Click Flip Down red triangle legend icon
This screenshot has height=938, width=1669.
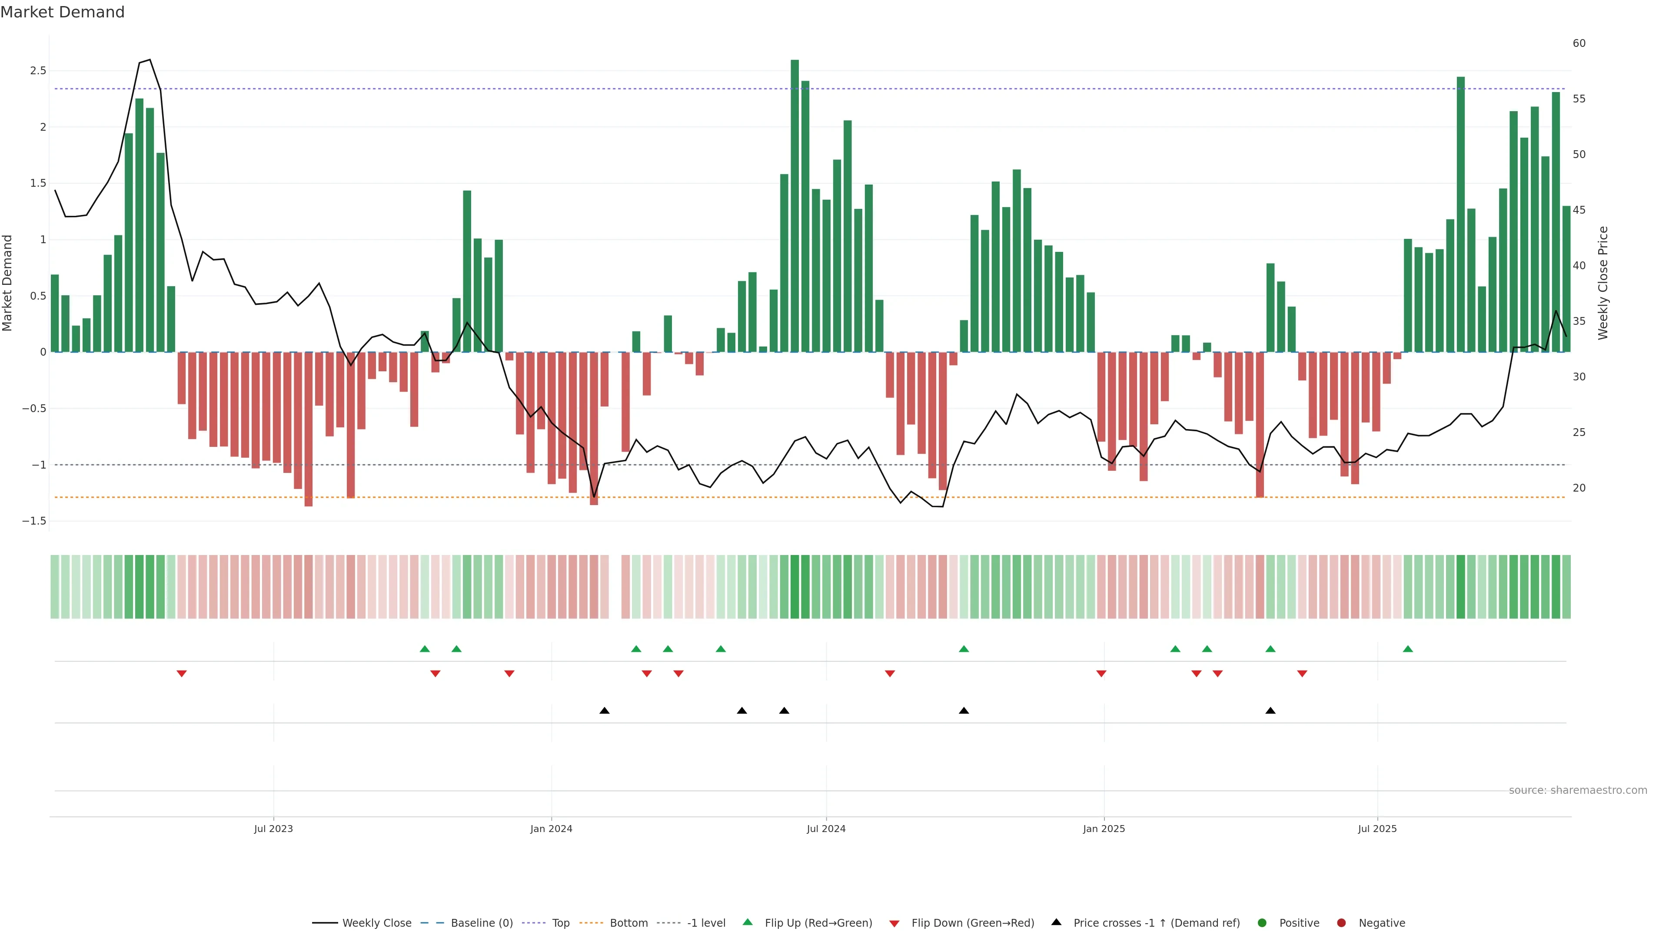[x=894, y=923]
